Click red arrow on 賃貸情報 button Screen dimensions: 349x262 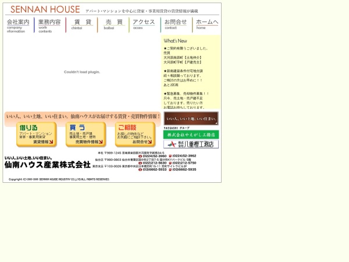click(51, 142)
